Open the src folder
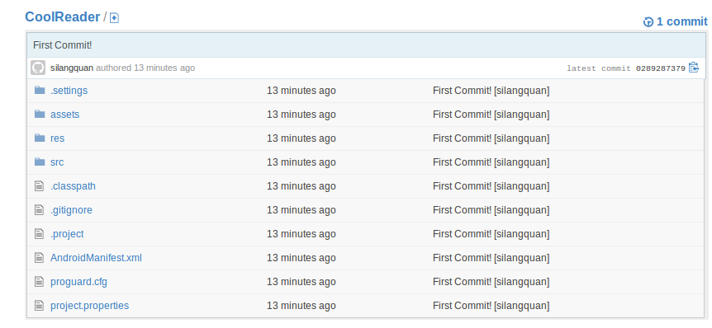The image size is (712, 328). click(57, 162)
